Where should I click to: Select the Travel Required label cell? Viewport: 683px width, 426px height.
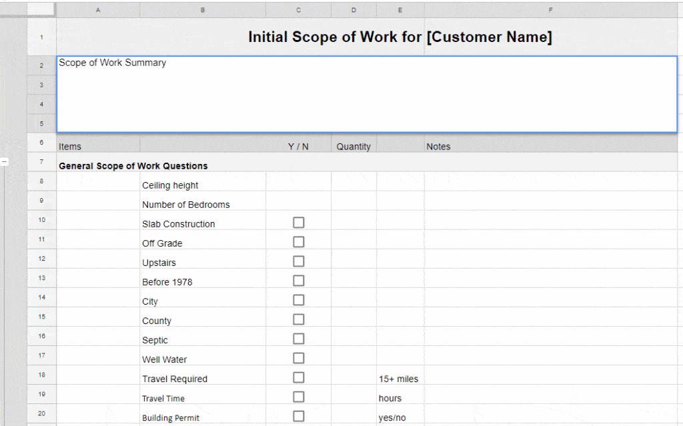coord(203,375)
